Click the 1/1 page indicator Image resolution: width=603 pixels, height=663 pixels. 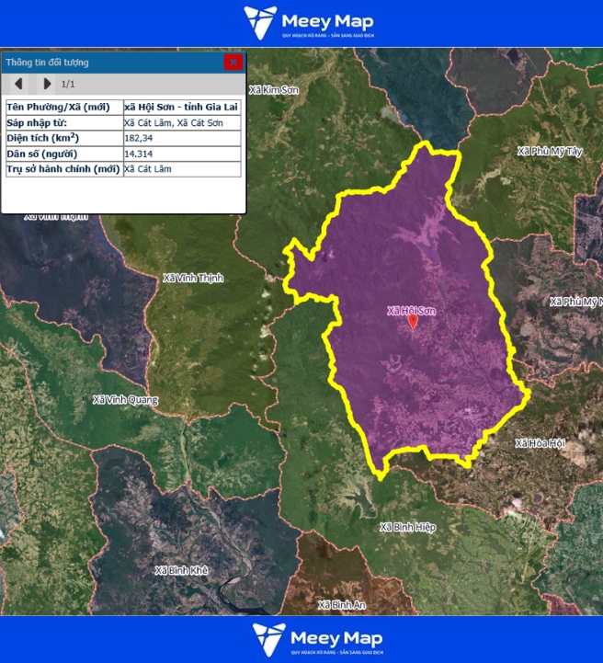click(x=68, y=84)
